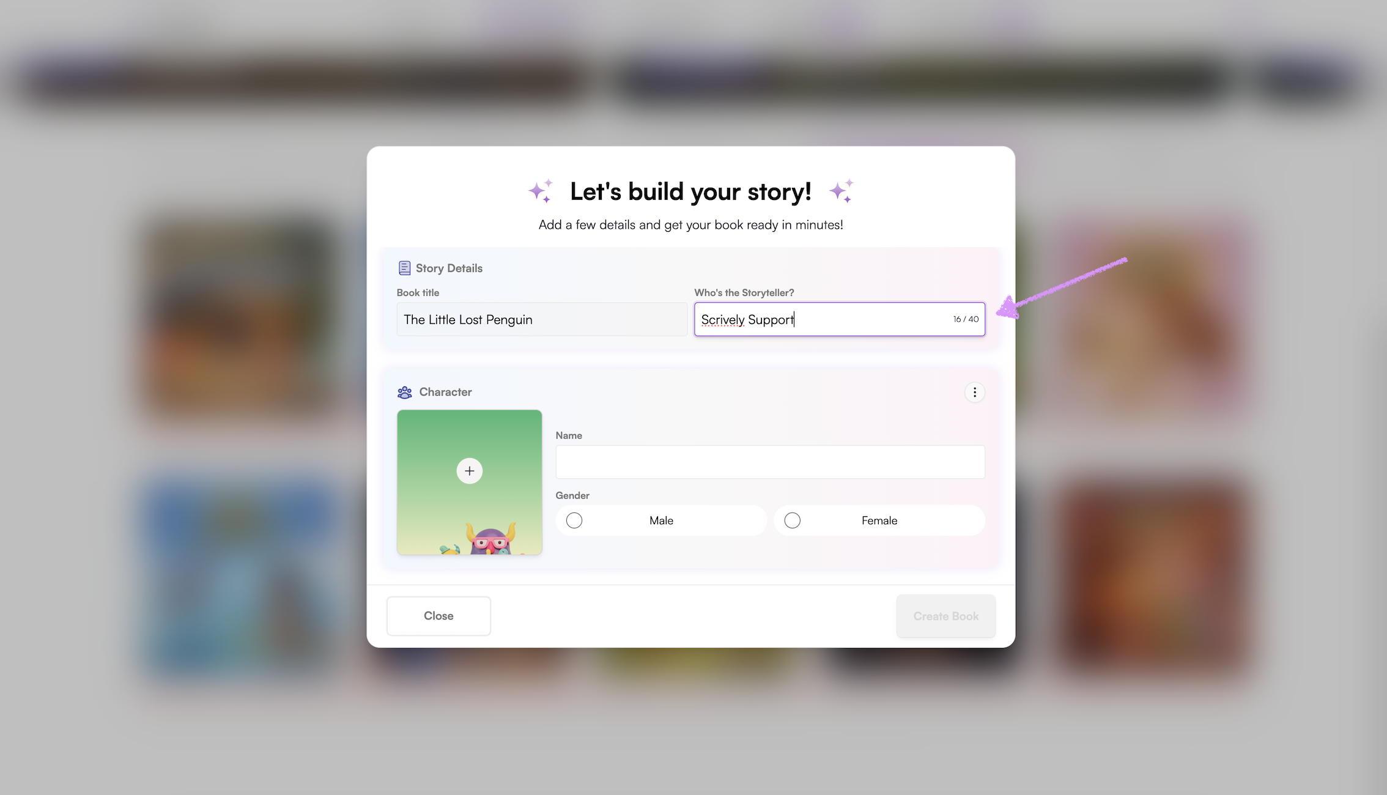
Task: Click the Create Book button
Action: click(946, 616)
